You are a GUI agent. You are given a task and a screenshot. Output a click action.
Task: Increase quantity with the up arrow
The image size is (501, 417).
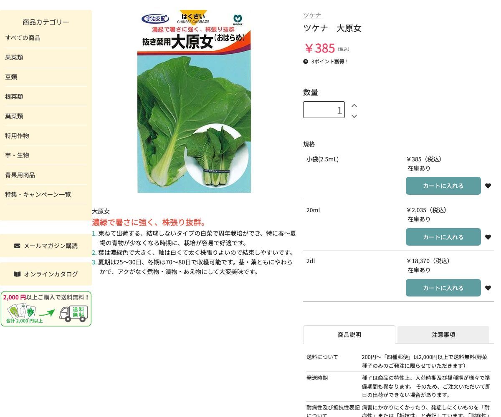(354, 106)
